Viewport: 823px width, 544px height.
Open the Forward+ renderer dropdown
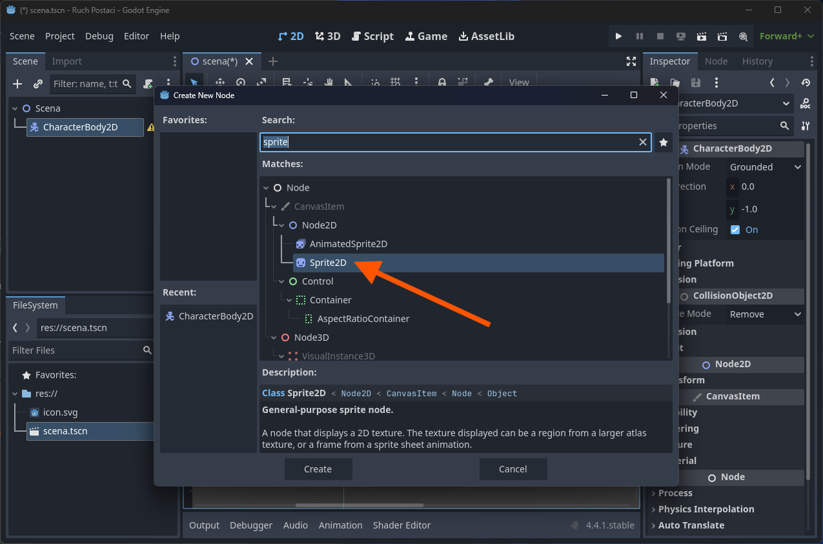786,36
